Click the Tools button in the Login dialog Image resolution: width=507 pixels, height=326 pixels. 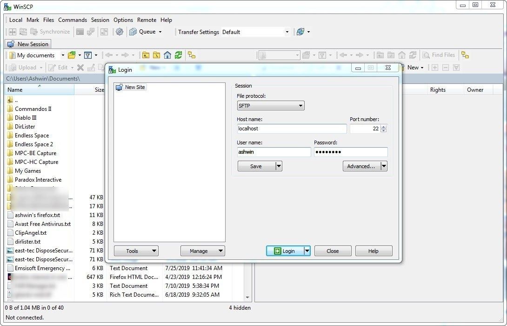tap(136, 251)
